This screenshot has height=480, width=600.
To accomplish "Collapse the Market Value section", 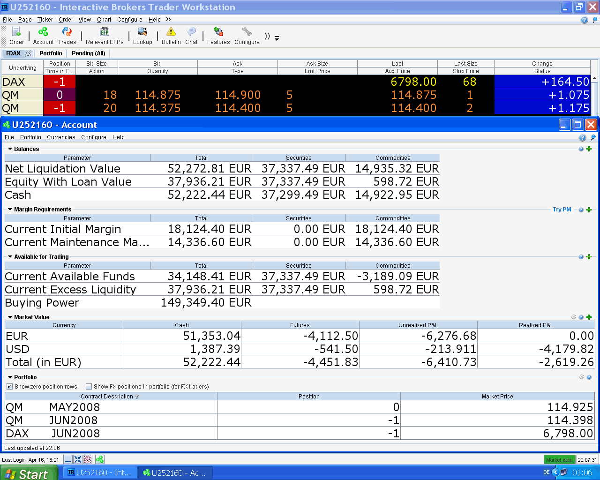I will (10, 317).
